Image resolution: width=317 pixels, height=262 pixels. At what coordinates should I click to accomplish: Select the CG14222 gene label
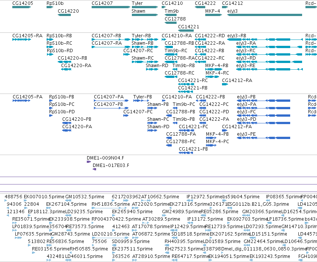pos(205,3)
